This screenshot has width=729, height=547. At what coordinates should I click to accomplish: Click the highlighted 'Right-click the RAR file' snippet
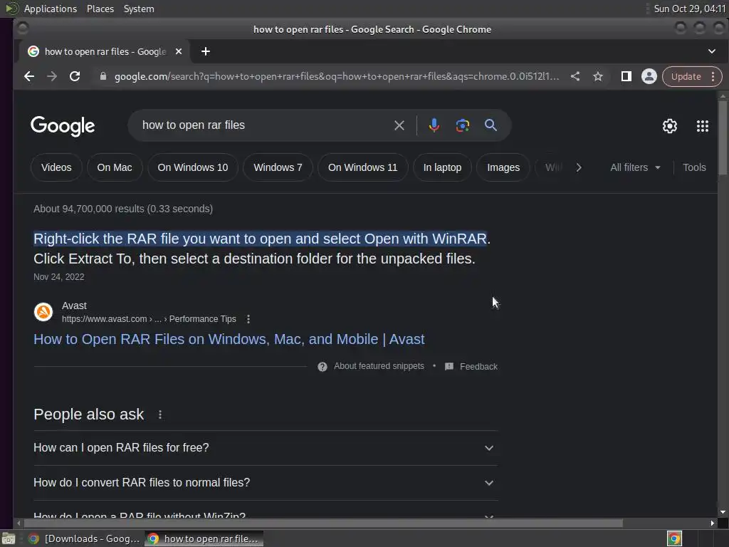260,239
